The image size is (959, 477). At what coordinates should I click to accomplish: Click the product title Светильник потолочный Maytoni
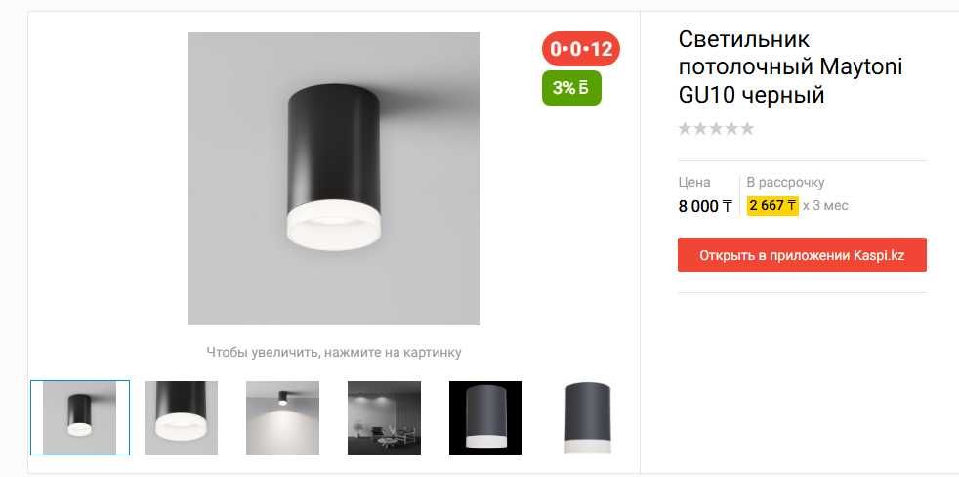tap(790, 66)
